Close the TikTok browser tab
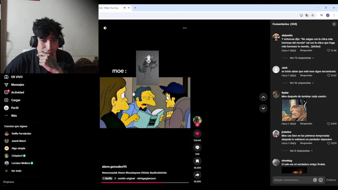This screenshot has height=190, width=338. pos(129,8)
